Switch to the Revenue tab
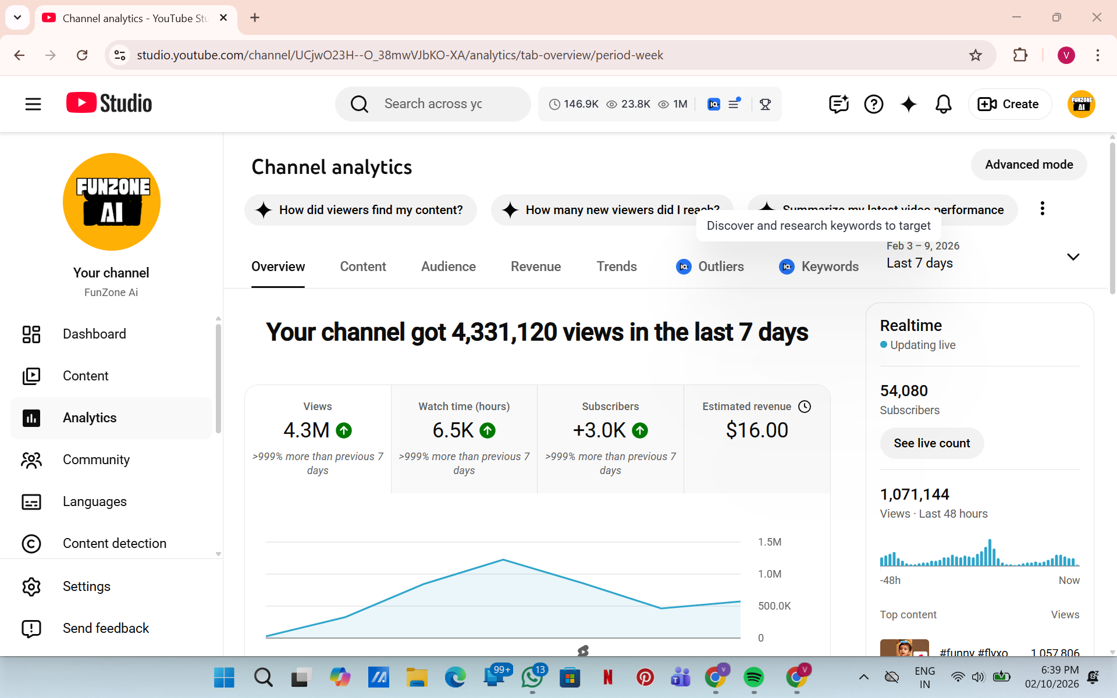This screenshot has height=698, width=1117. [x=535, y=266]
